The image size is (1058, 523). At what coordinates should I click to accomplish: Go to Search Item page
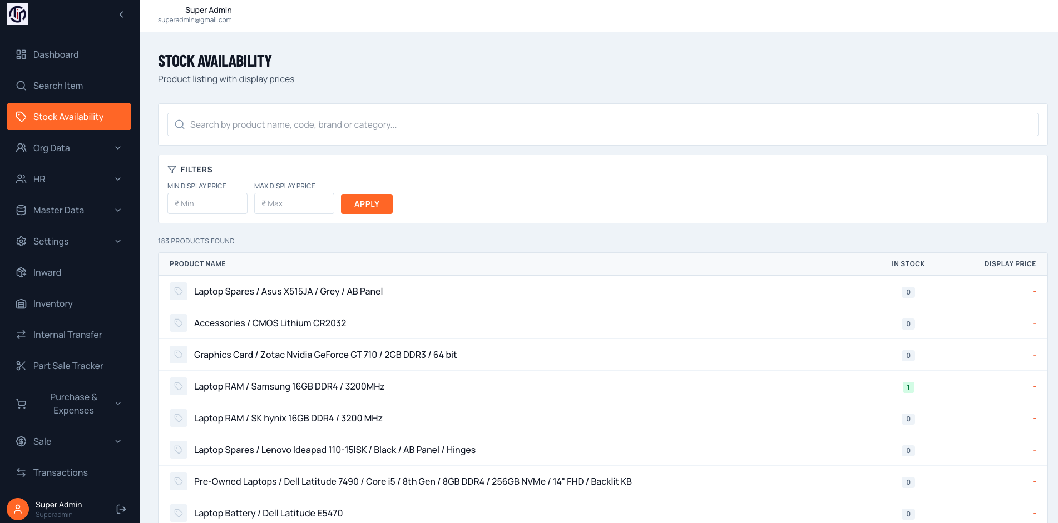69,86
